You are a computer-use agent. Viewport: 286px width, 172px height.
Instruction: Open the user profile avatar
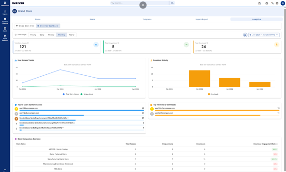tap(283, 3)
